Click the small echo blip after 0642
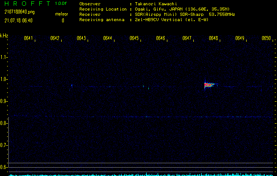The width and height of the screenshot is (277, 176). point(72,86)
